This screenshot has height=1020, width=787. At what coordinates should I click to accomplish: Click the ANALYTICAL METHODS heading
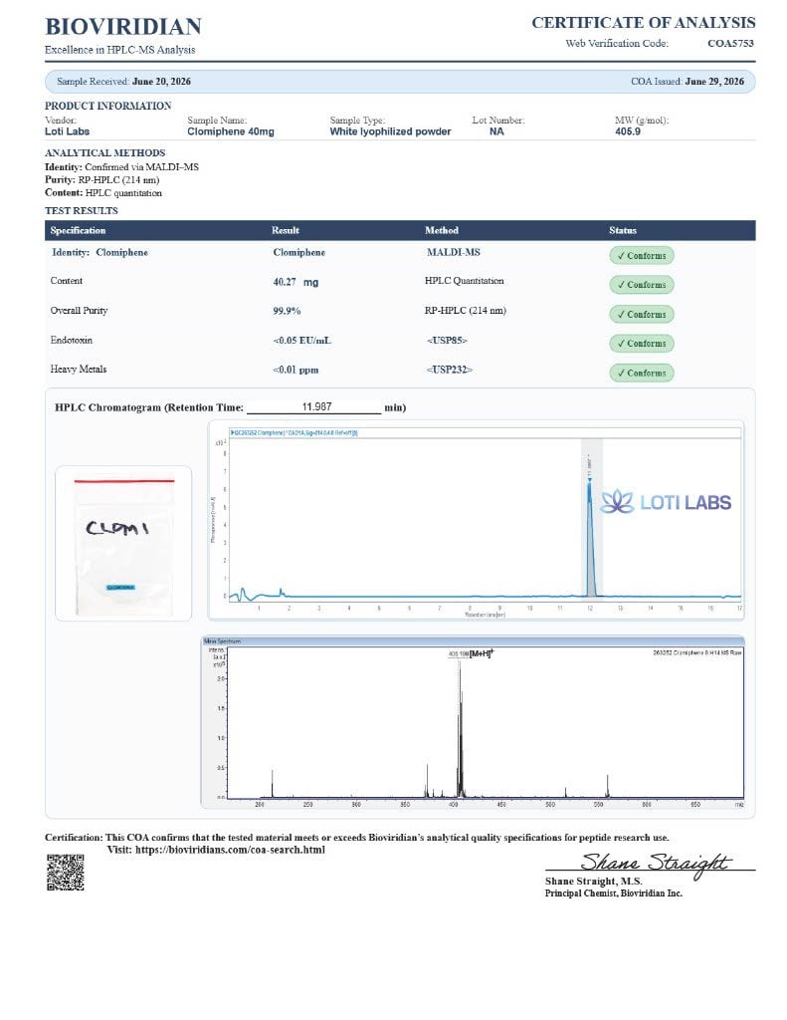tap(104, 152)
